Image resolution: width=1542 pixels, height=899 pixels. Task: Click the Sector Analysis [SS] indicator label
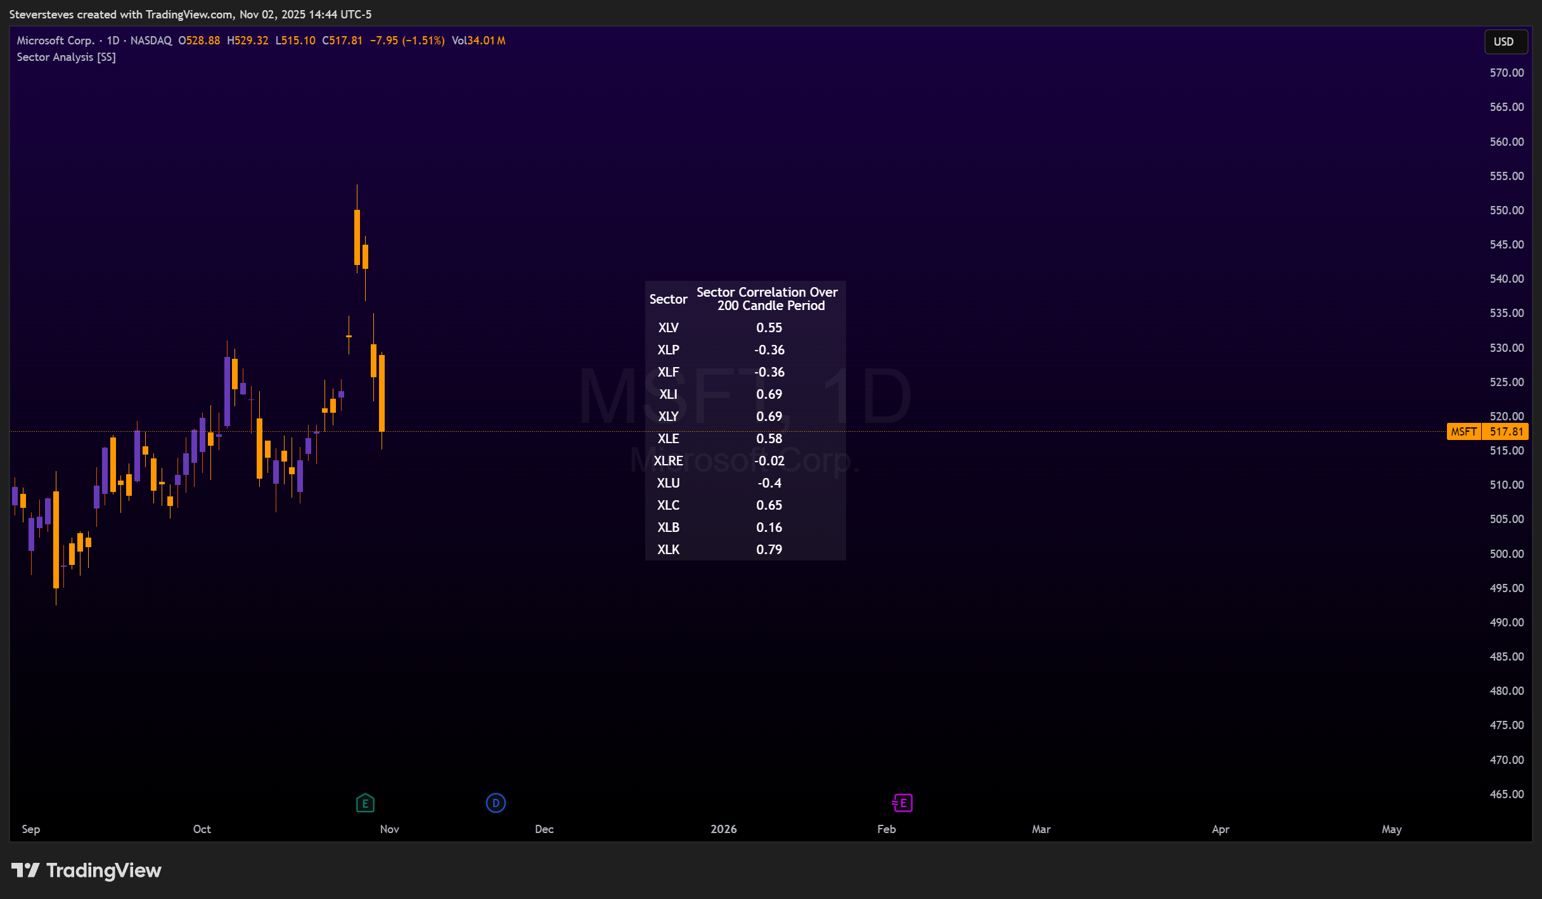66,57
